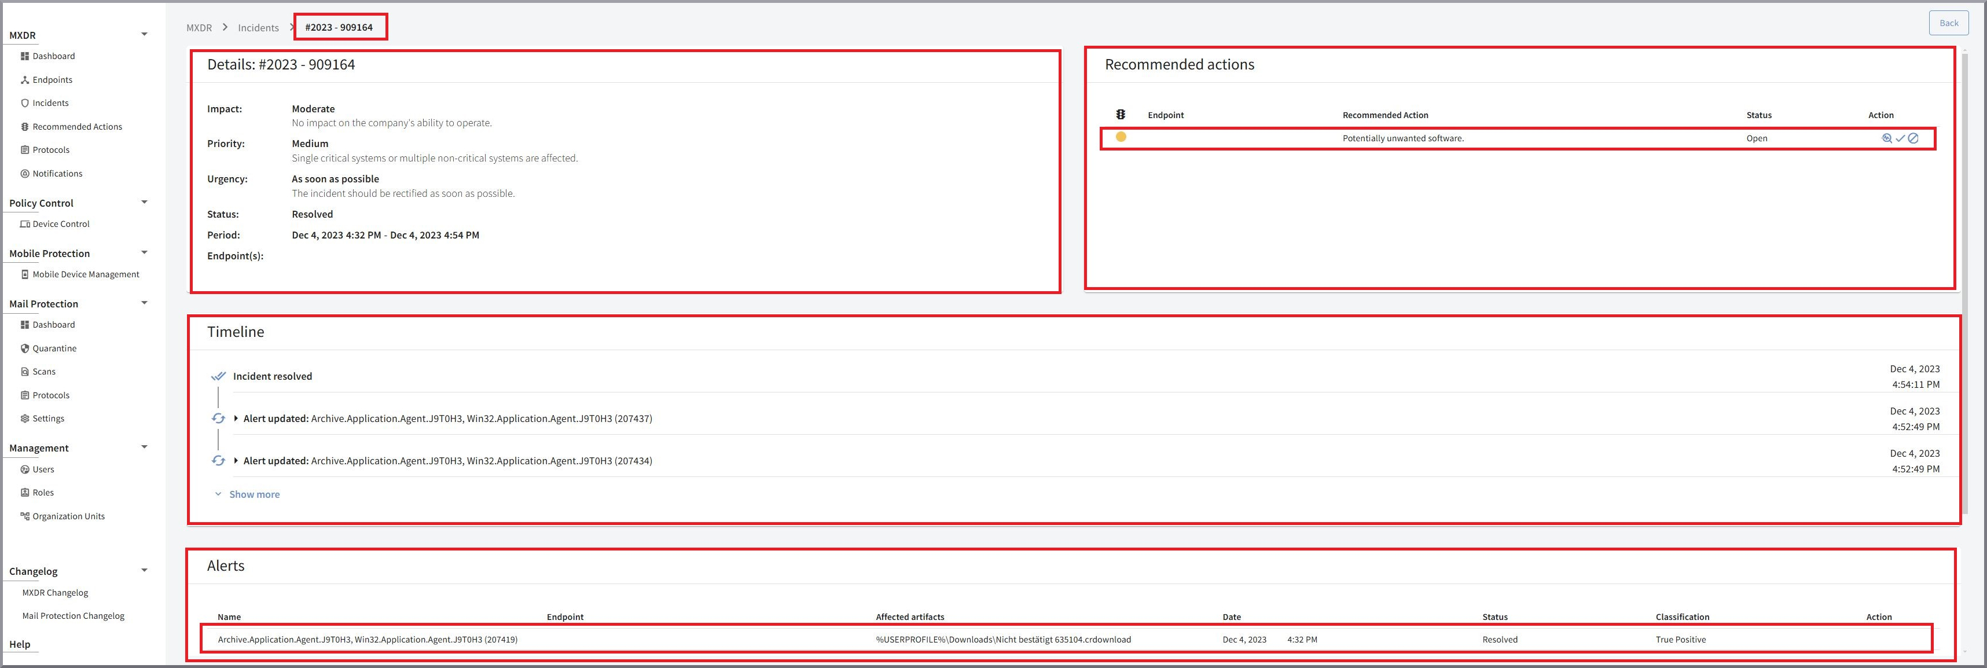Open the MXDR Dashboard icon link
The image size is (1987, 668).
coord(25,56)
